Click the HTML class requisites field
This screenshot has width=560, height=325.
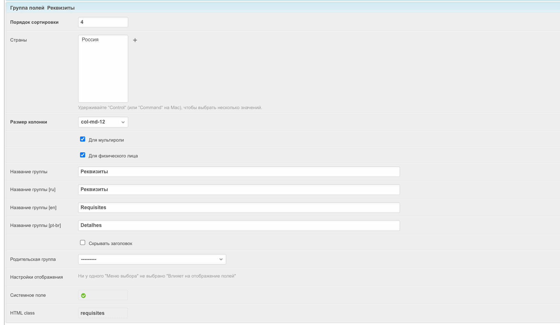tap(103, 313)
